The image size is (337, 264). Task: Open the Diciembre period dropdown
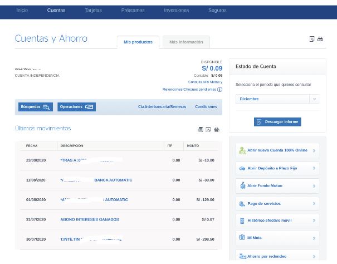(277, 99)
